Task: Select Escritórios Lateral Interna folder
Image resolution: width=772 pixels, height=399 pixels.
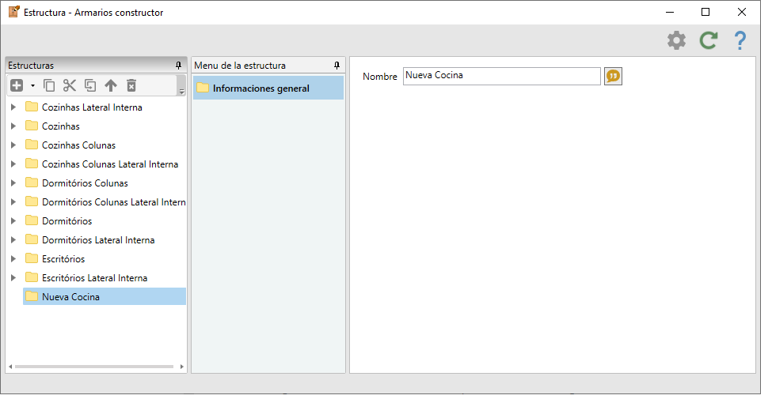Action: (x=86, y=279)
